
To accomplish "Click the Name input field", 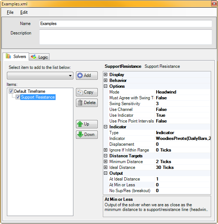I will pos(126,24).
